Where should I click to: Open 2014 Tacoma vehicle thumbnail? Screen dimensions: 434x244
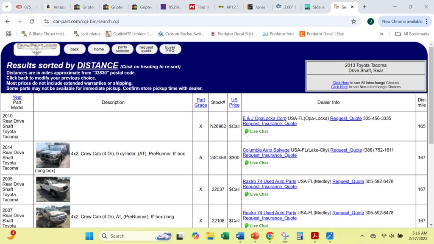pyautogui.click(x=53, y=155)
